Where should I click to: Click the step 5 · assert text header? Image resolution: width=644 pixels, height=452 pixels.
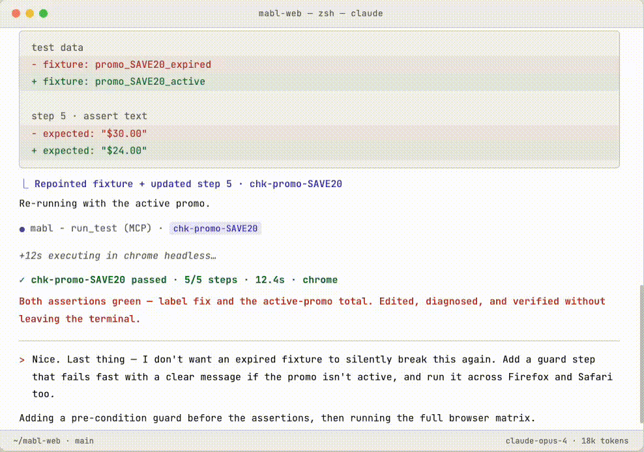(89, 116)
